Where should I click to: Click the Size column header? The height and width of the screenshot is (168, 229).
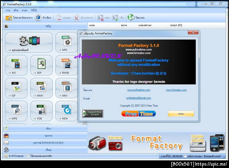[128, 25]
